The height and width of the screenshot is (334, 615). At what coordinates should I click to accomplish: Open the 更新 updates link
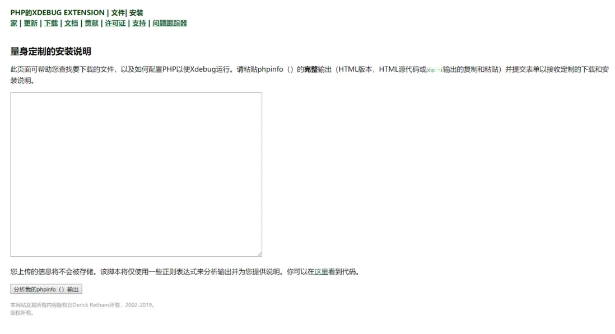click(31, 23)
